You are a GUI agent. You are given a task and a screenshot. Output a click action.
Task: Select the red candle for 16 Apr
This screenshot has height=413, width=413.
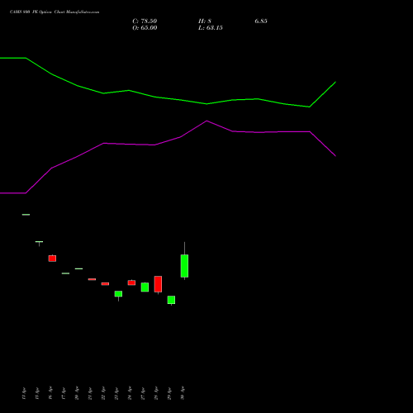[x=52, y=259]
